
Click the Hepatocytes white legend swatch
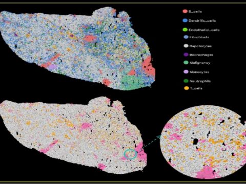pos(186,46)
